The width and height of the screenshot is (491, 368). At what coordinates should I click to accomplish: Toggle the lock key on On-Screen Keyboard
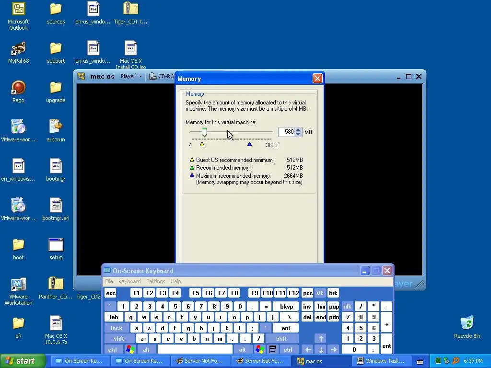click(117, 328)
